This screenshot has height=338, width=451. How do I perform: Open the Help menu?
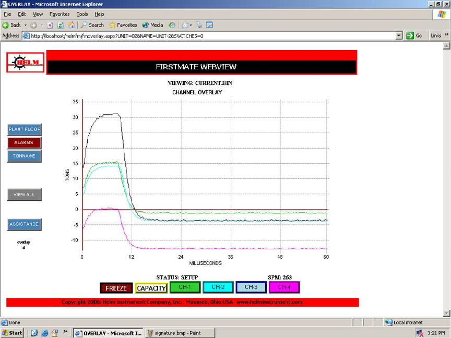tap(99, 14)
